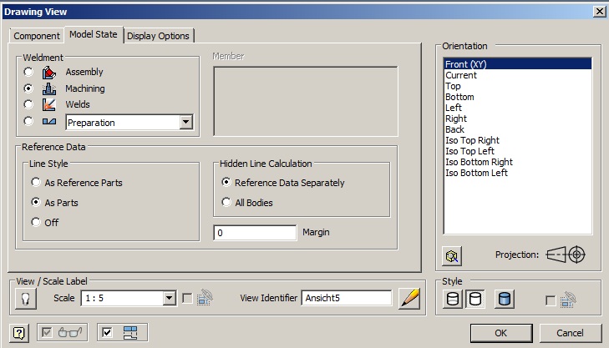Screen dimensions: 609x348
Task: Choose the All Bodies option
Action: click(226, 202)
